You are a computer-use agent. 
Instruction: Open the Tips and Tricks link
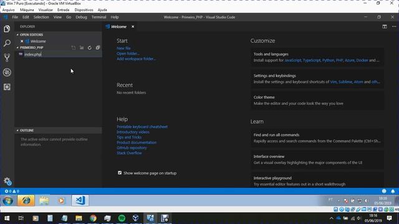point(129,137)
